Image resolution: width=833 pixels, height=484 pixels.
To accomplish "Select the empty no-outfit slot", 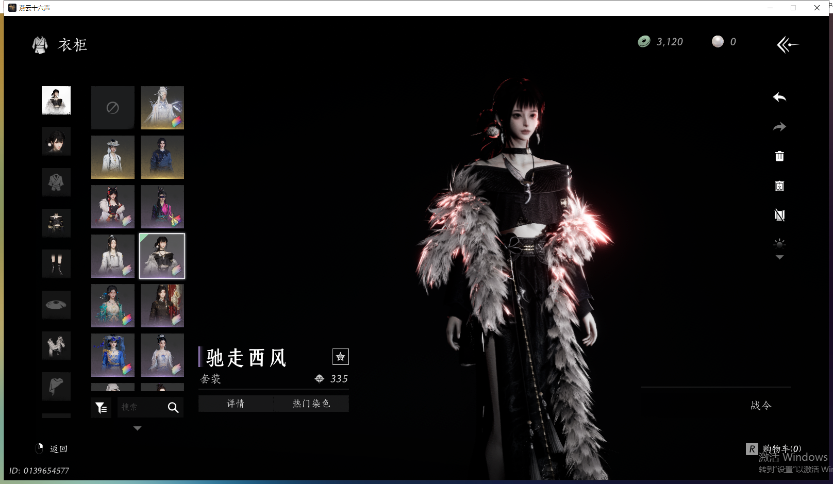I will (113, 108).
